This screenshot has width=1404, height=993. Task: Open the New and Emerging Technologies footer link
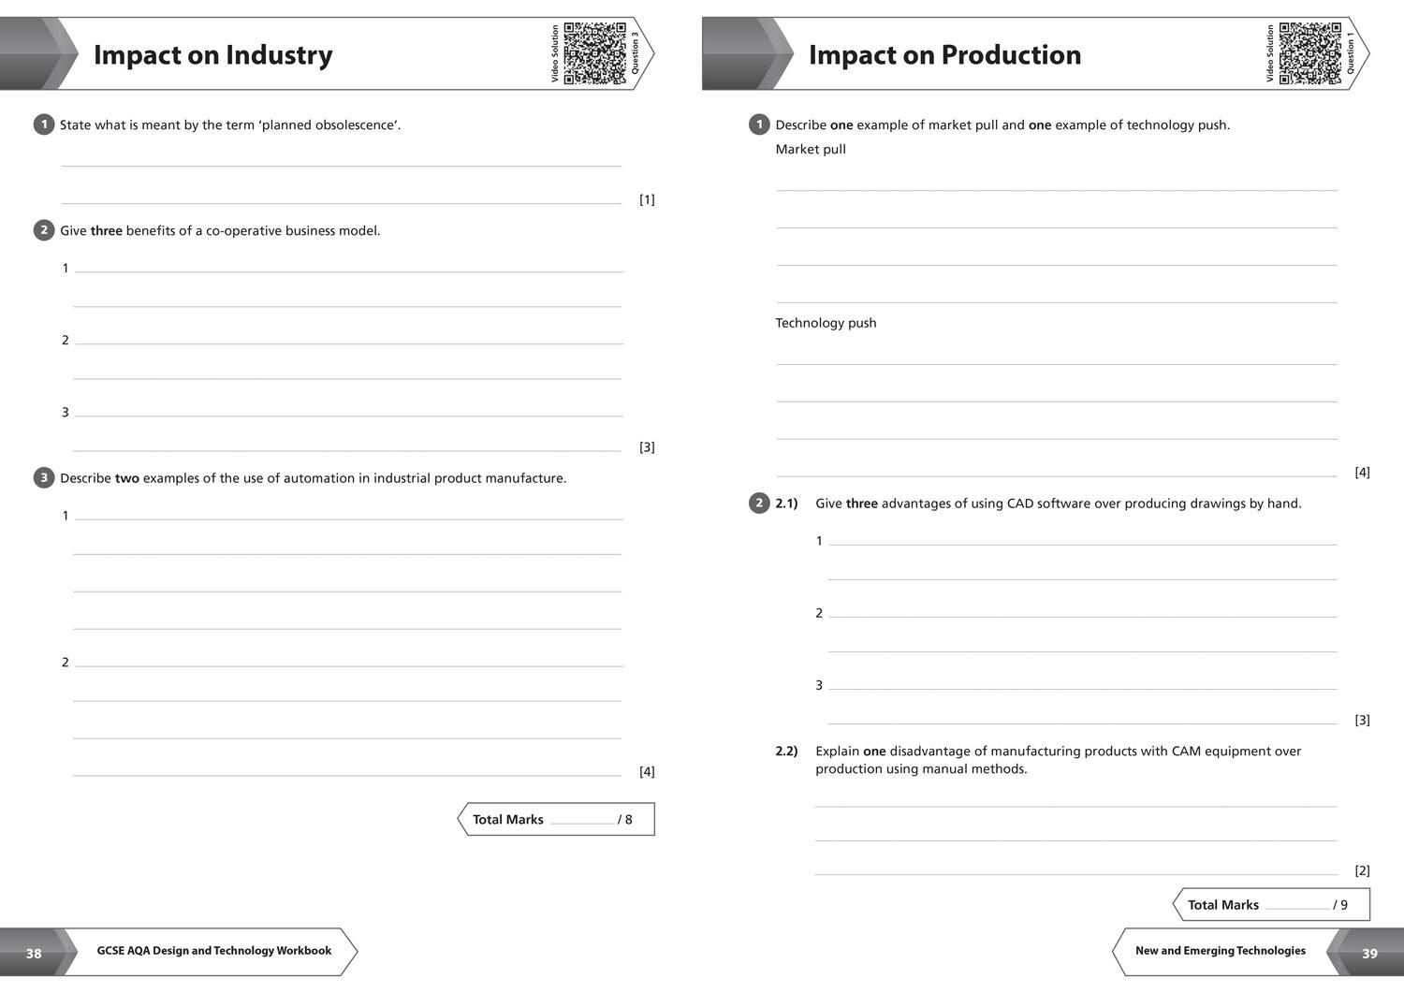pyautogui.click(x=1220, y=950)
